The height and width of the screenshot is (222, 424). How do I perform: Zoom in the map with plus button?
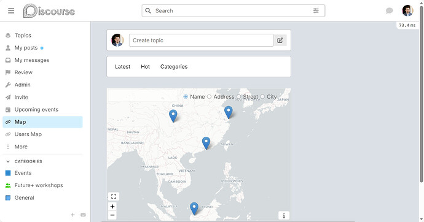coord(112,207)
